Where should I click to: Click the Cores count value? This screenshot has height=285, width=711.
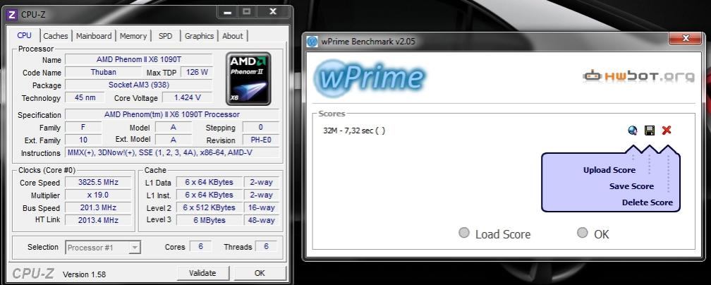coord(200,246)
